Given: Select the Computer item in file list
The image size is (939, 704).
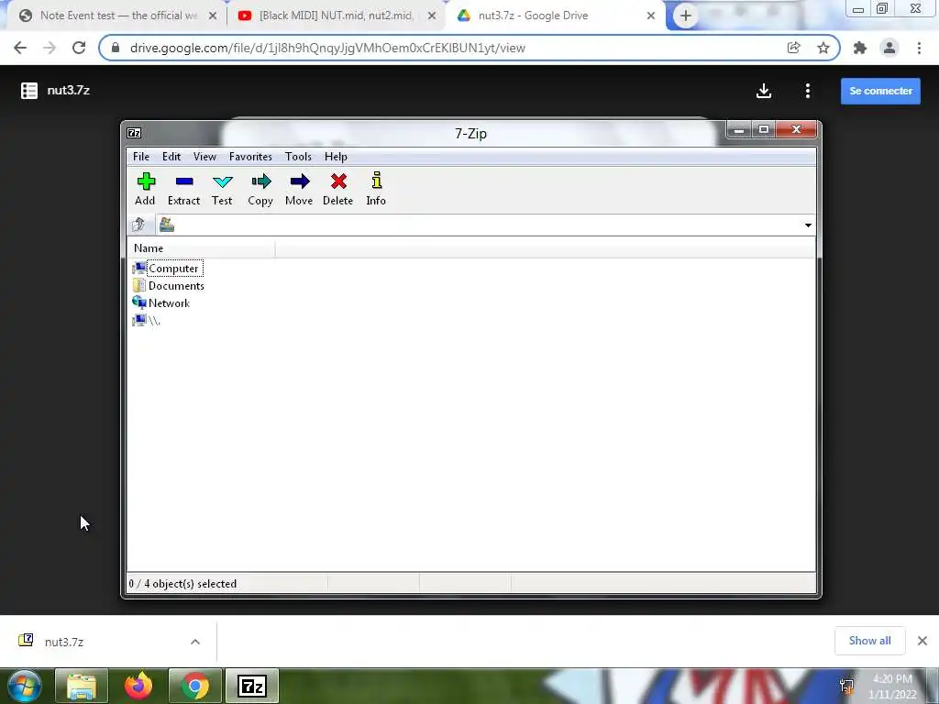Looking at the screenshot, I should (x=168, y=269).
